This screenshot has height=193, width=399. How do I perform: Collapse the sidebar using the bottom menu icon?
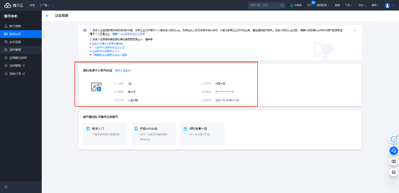[x=6, y=187]
